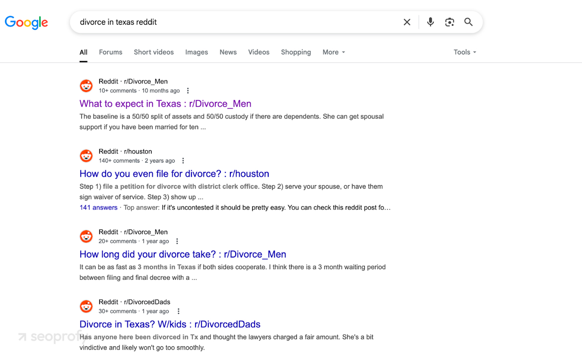582x363 pixels.
Task: Click snippet starting 'The baseline is a 50/50 split'
Action: point(232,122)
